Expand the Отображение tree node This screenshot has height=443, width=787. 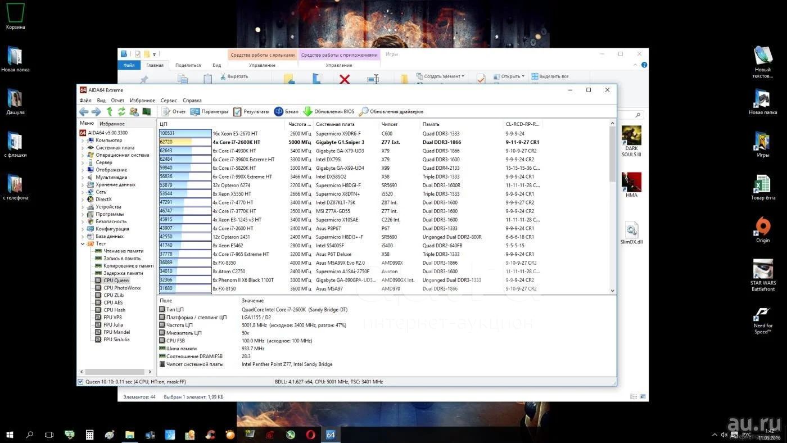(83, 170)
